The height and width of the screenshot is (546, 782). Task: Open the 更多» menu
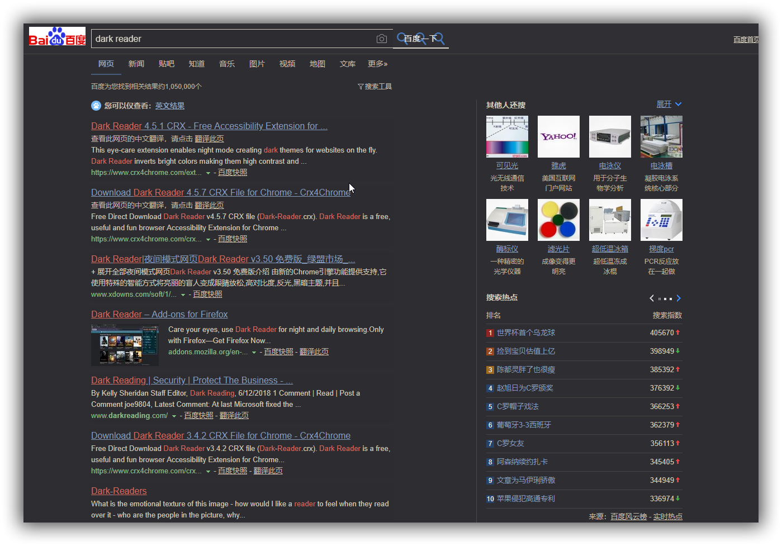pos(378,64)
